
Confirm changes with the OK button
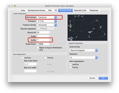coord(103,78)
